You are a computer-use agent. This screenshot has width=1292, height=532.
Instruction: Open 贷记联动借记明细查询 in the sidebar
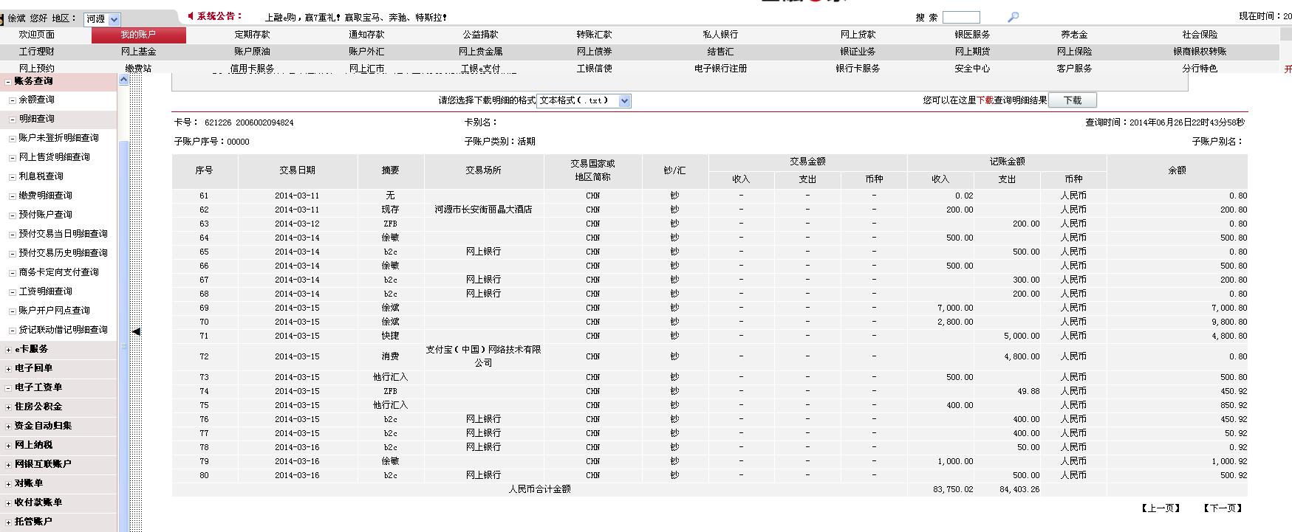click(x=63, y=330)
